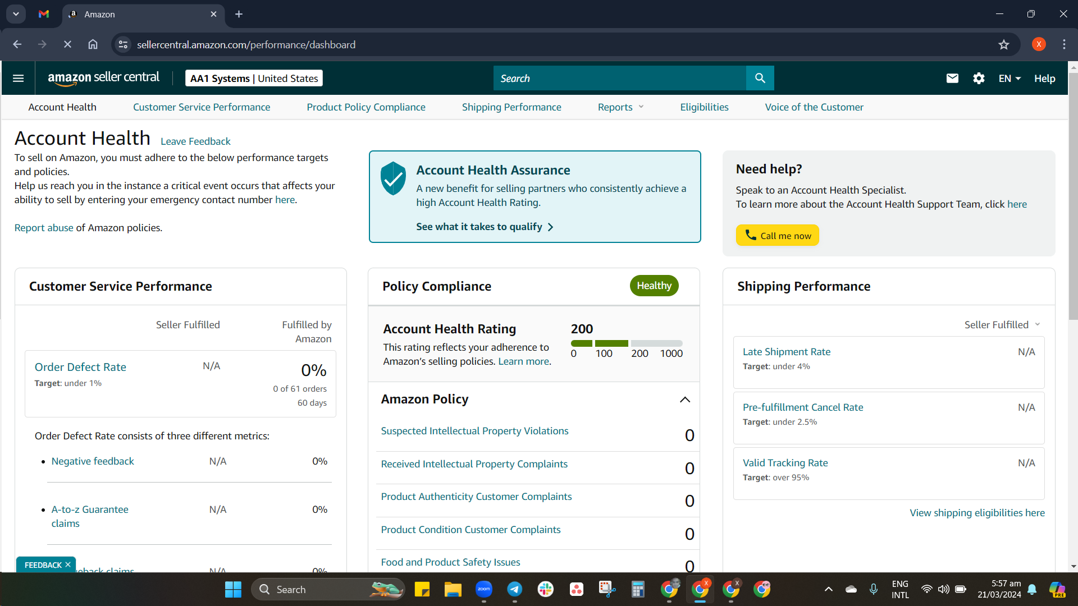Image resolution: width=1078 pixels, height=606 pixels.
Task: Expand the Reports menu
Action: 620,107
